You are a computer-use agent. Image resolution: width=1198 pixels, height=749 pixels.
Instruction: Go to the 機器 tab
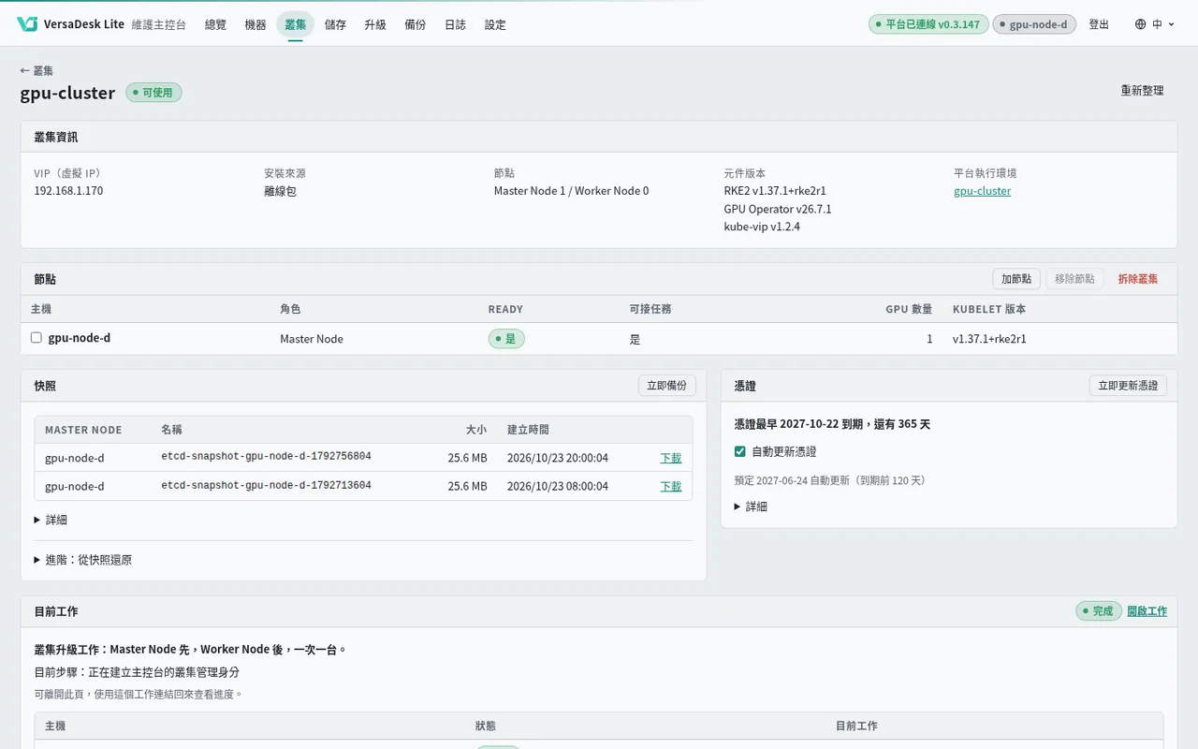[256, 24]
